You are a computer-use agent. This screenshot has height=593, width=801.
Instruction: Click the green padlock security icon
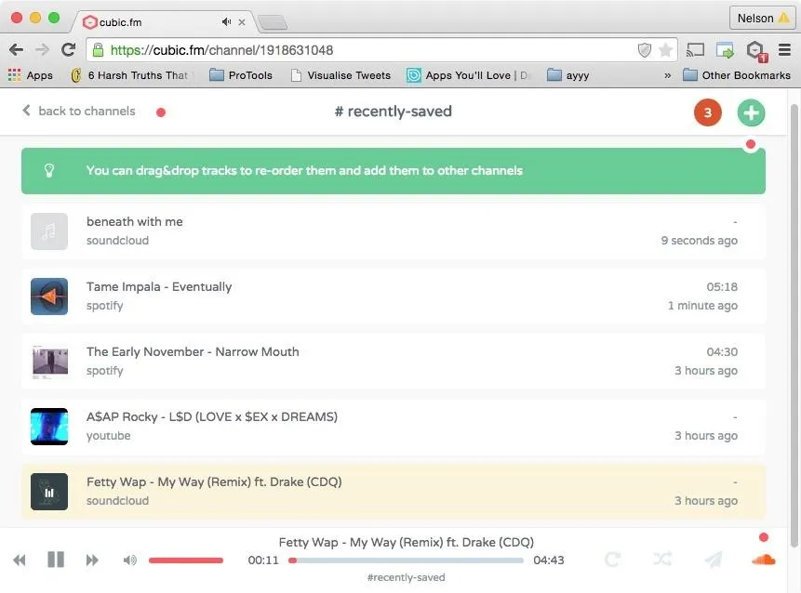tap(98, 49)
